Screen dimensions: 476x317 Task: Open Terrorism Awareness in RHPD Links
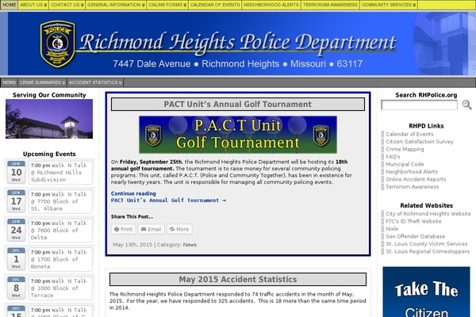click(x=413, y=187)
